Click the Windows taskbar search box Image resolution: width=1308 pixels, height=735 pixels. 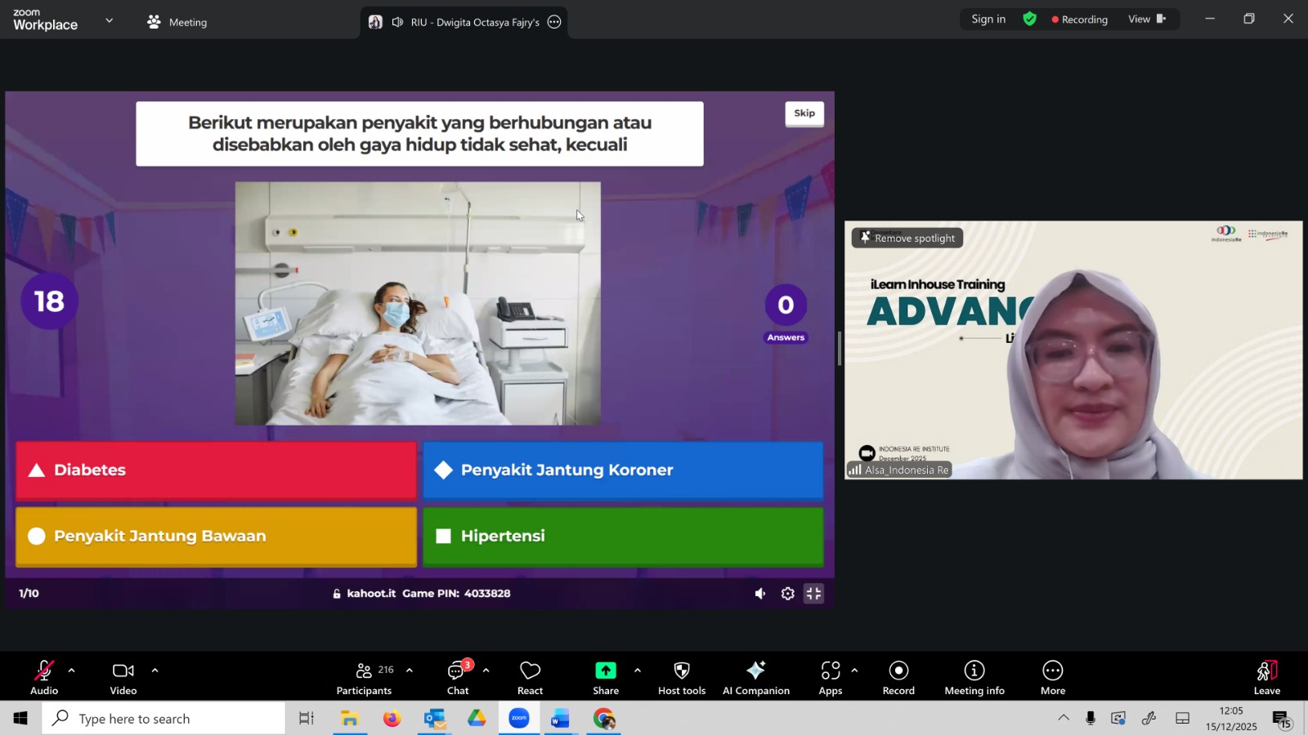[x=163, y=719]
